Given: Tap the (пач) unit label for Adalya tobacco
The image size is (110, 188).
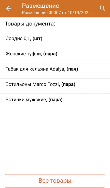Looking at the screenshot, I should point(72,69).
